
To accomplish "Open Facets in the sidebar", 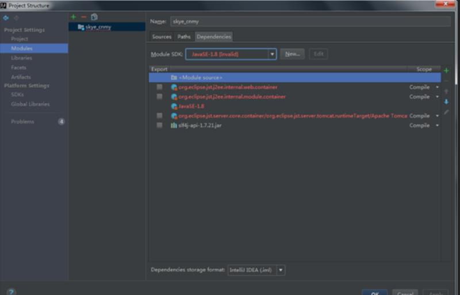I will (x=18, y=68).
